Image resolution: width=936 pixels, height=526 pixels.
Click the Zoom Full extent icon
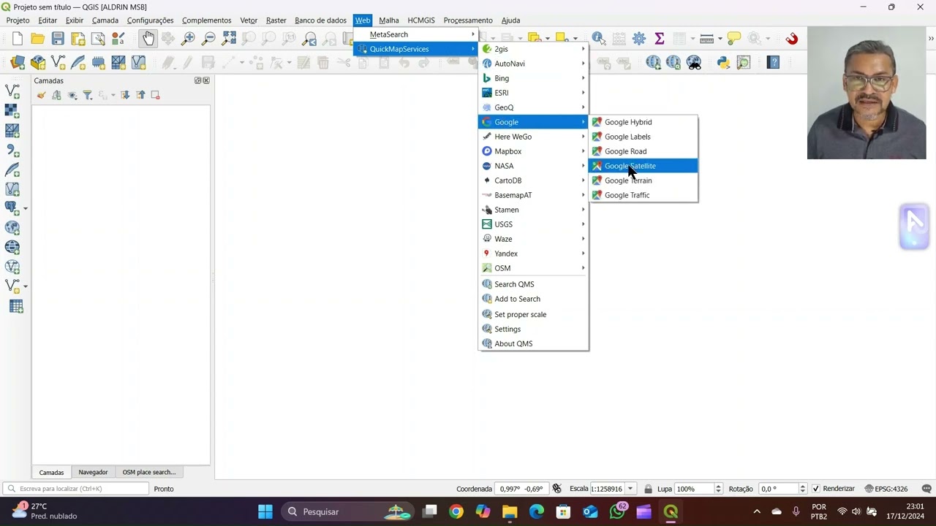229,39
